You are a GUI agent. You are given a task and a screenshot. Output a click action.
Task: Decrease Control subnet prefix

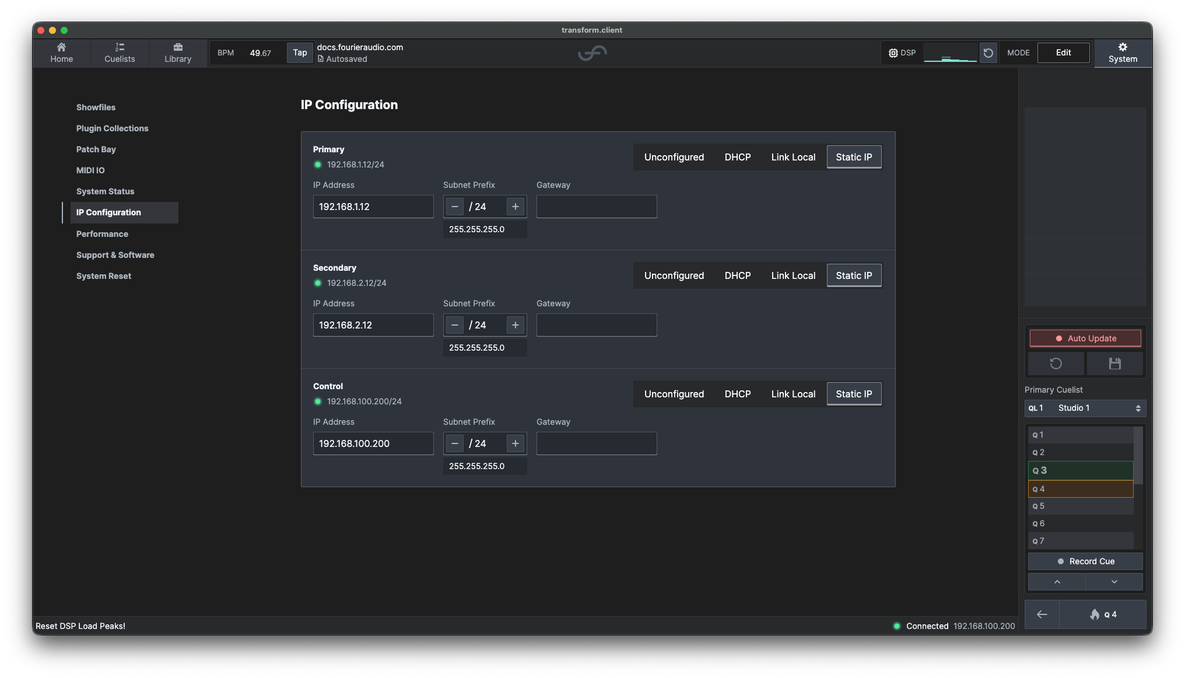tap(455, 443)
